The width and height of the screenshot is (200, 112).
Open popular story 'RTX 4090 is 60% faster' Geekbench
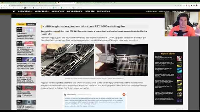[x=168, y=76]
